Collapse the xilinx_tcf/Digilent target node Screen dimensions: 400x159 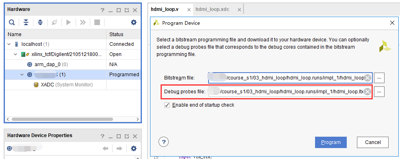pos(15,54)
